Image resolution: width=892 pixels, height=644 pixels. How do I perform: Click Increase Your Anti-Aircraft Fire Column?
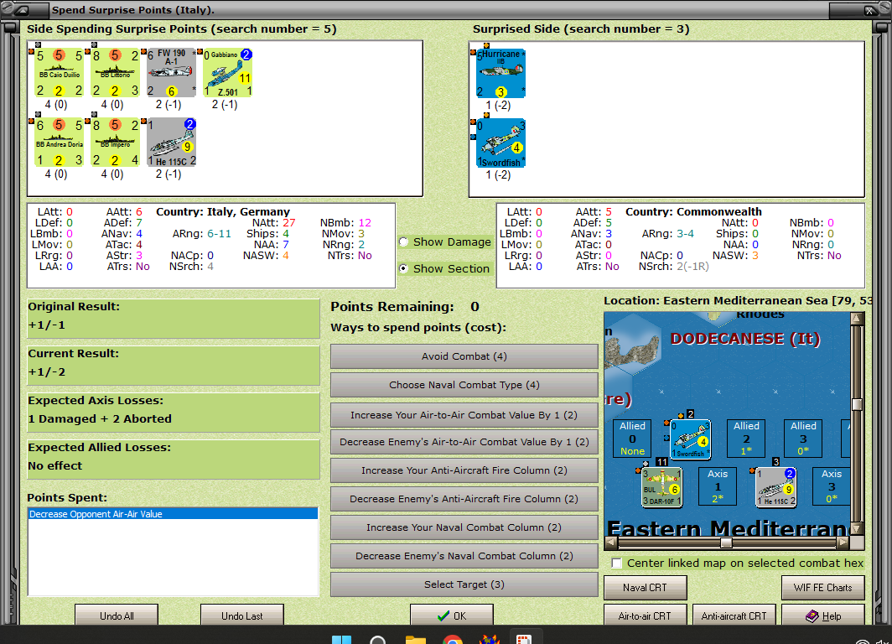[x=464, y=470]
